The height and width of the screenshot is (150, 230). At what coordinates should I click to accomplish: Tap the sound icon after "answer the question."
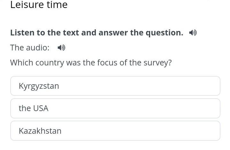(193, 33)
